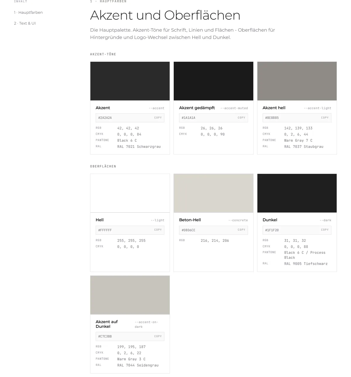Click RGB value '31, 31, 32'
Screen dimensions: 351x377
295,241
